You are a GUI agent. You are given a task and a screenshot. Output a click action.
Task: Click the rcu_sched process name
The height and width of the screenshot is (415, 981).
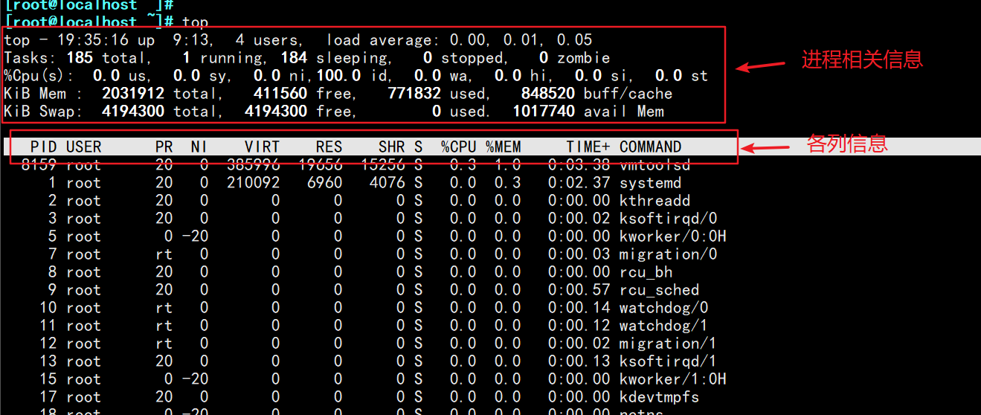pyautogui.click(x=659, y=290)
